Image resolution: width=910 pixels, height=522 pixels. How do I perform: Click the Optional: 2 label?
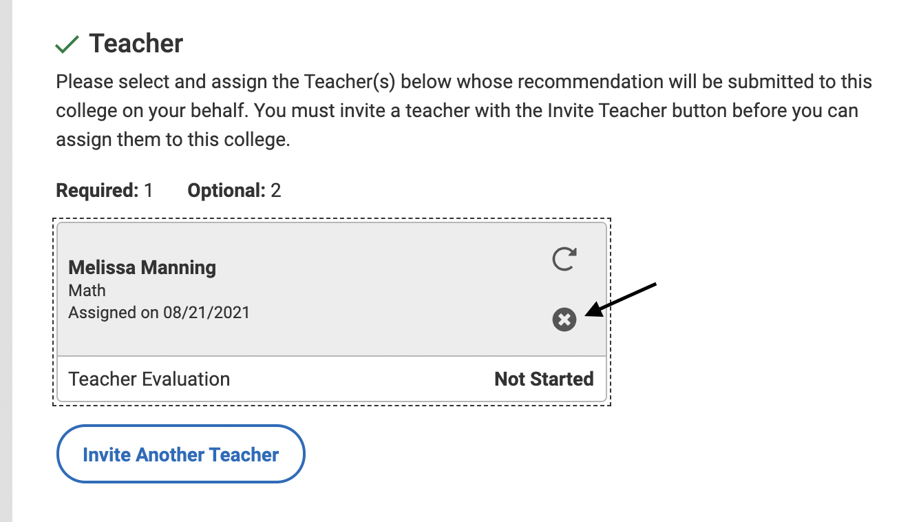click(x=233, y=190)
